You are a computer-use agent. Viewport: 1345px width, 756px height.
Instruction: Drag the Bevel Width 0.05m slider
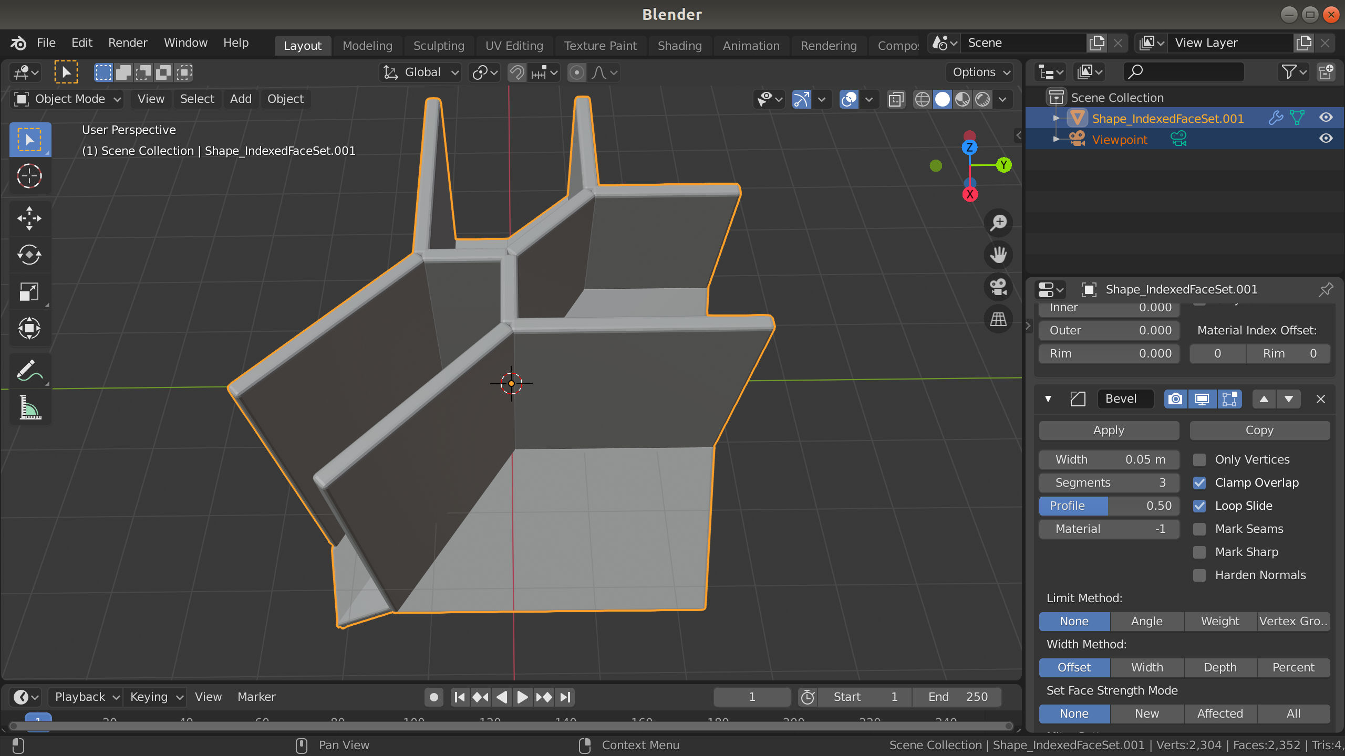click(1109, 459)
